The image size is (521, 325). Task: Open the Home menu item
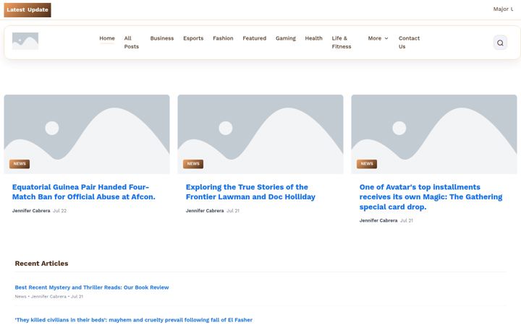(107, 38)
